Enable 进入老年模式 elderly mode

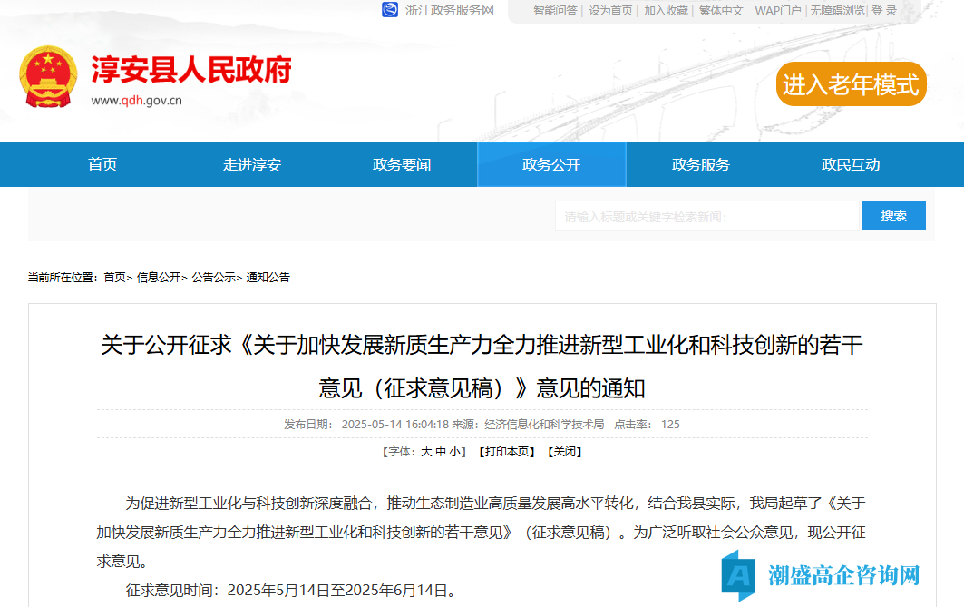851,84
